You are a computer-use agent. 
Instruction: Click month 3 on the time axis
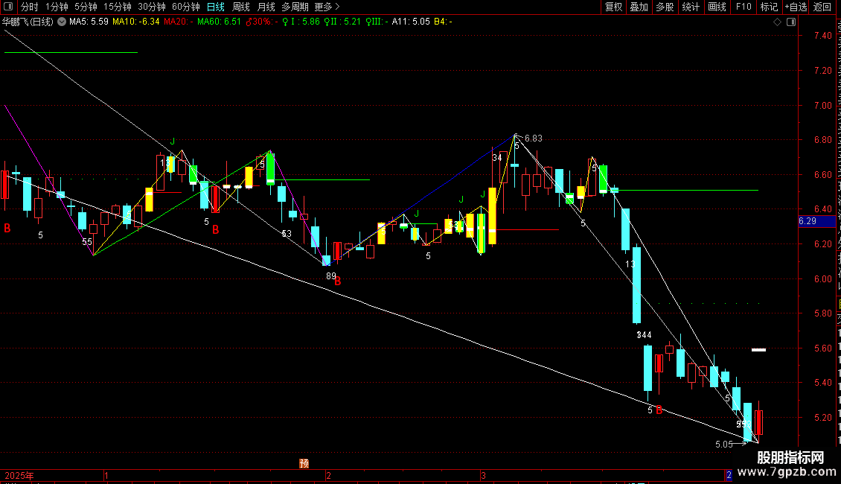point(483,475)
